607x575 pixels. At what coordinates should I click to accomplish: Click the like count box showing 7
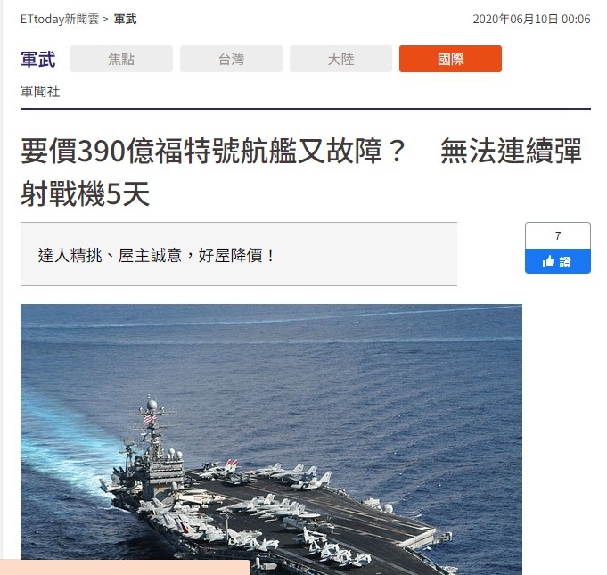tap(557, 236)
